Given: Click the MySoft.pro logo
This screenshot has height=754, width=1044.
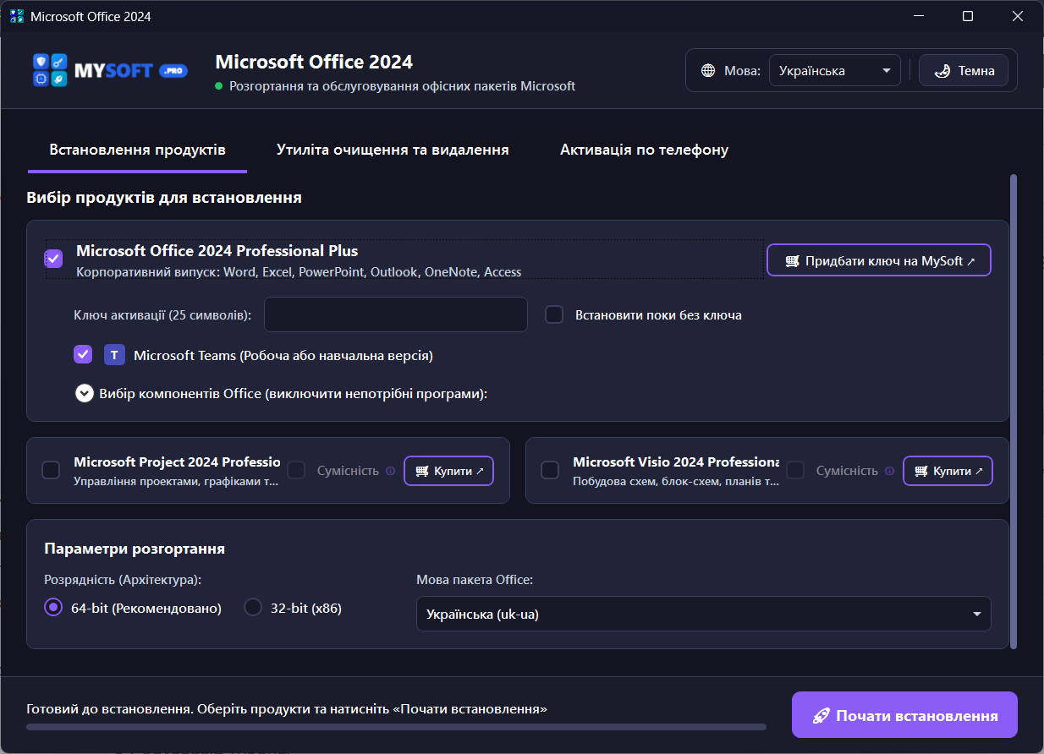Looking at the screenshot, I should pos(110,70).
